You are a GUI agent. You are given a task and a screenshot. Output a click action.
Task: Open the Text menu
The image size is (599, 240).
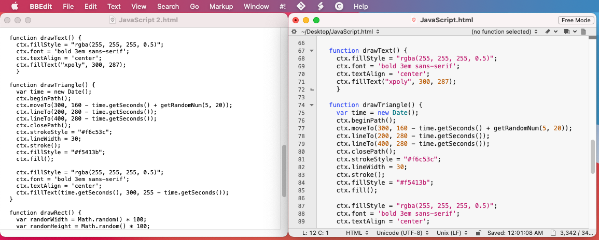114,6
